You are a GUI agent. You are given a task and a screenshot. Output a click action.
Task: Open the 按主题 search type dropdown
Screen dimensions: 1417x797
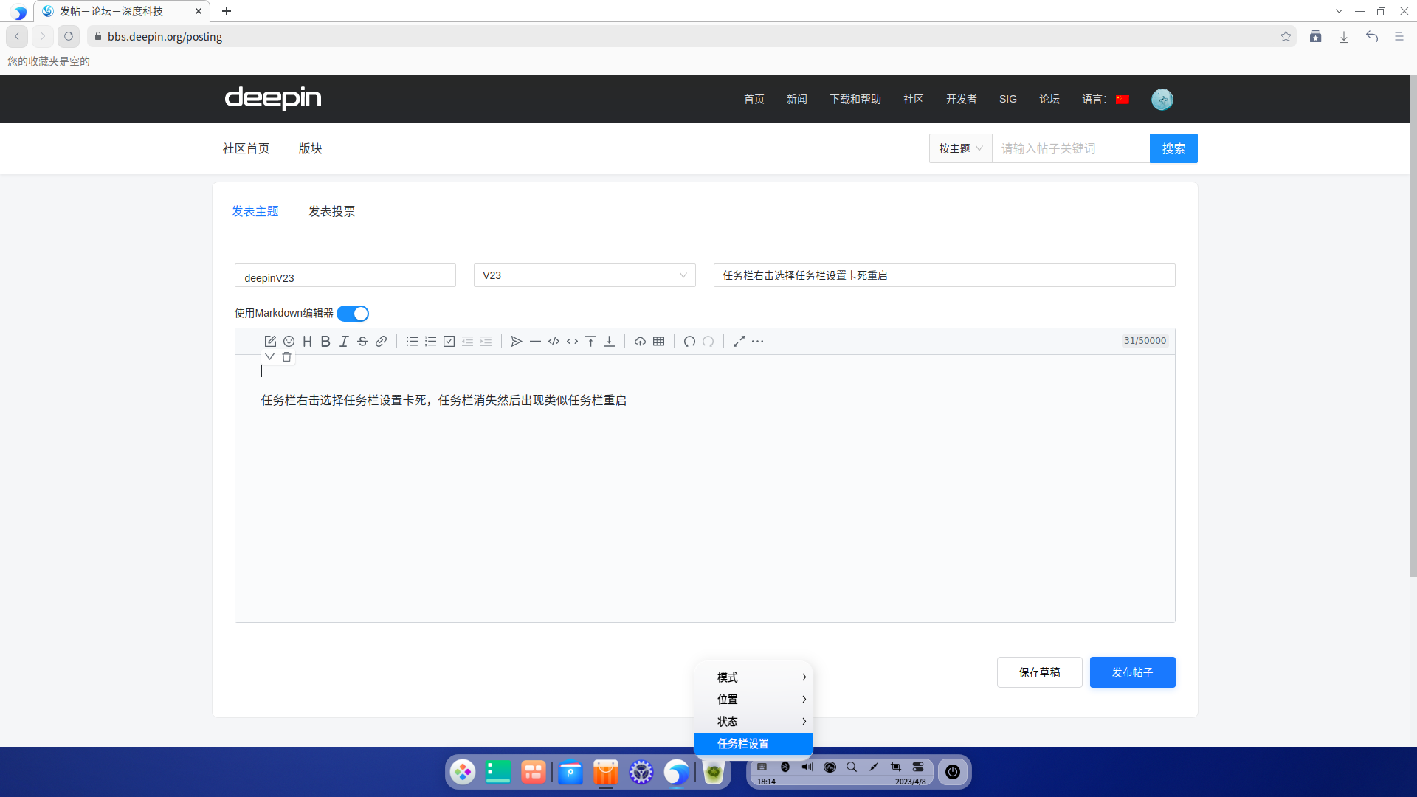point(960,148)
